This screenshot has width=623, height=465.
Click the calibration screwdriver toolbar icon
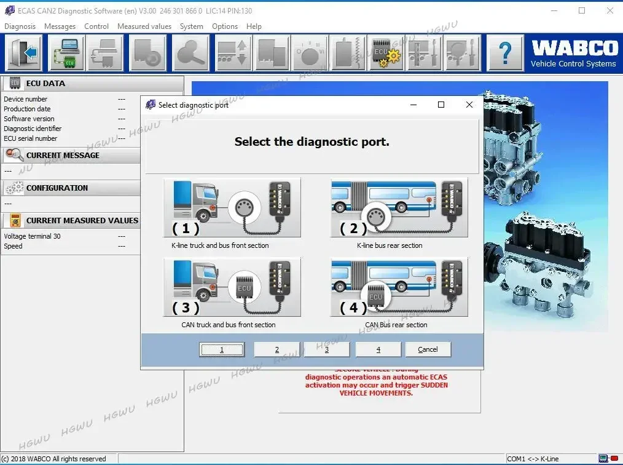click(x=425, y=53)
